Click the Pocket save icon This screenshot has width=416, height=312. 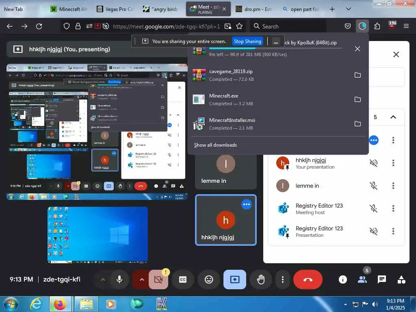click(348, 26)
